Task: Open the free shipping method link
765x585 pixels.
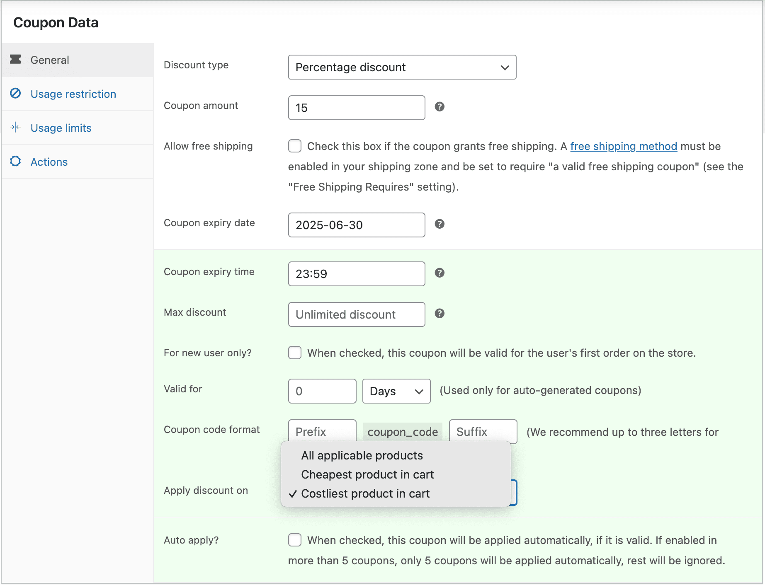Action: pos(623,146)
